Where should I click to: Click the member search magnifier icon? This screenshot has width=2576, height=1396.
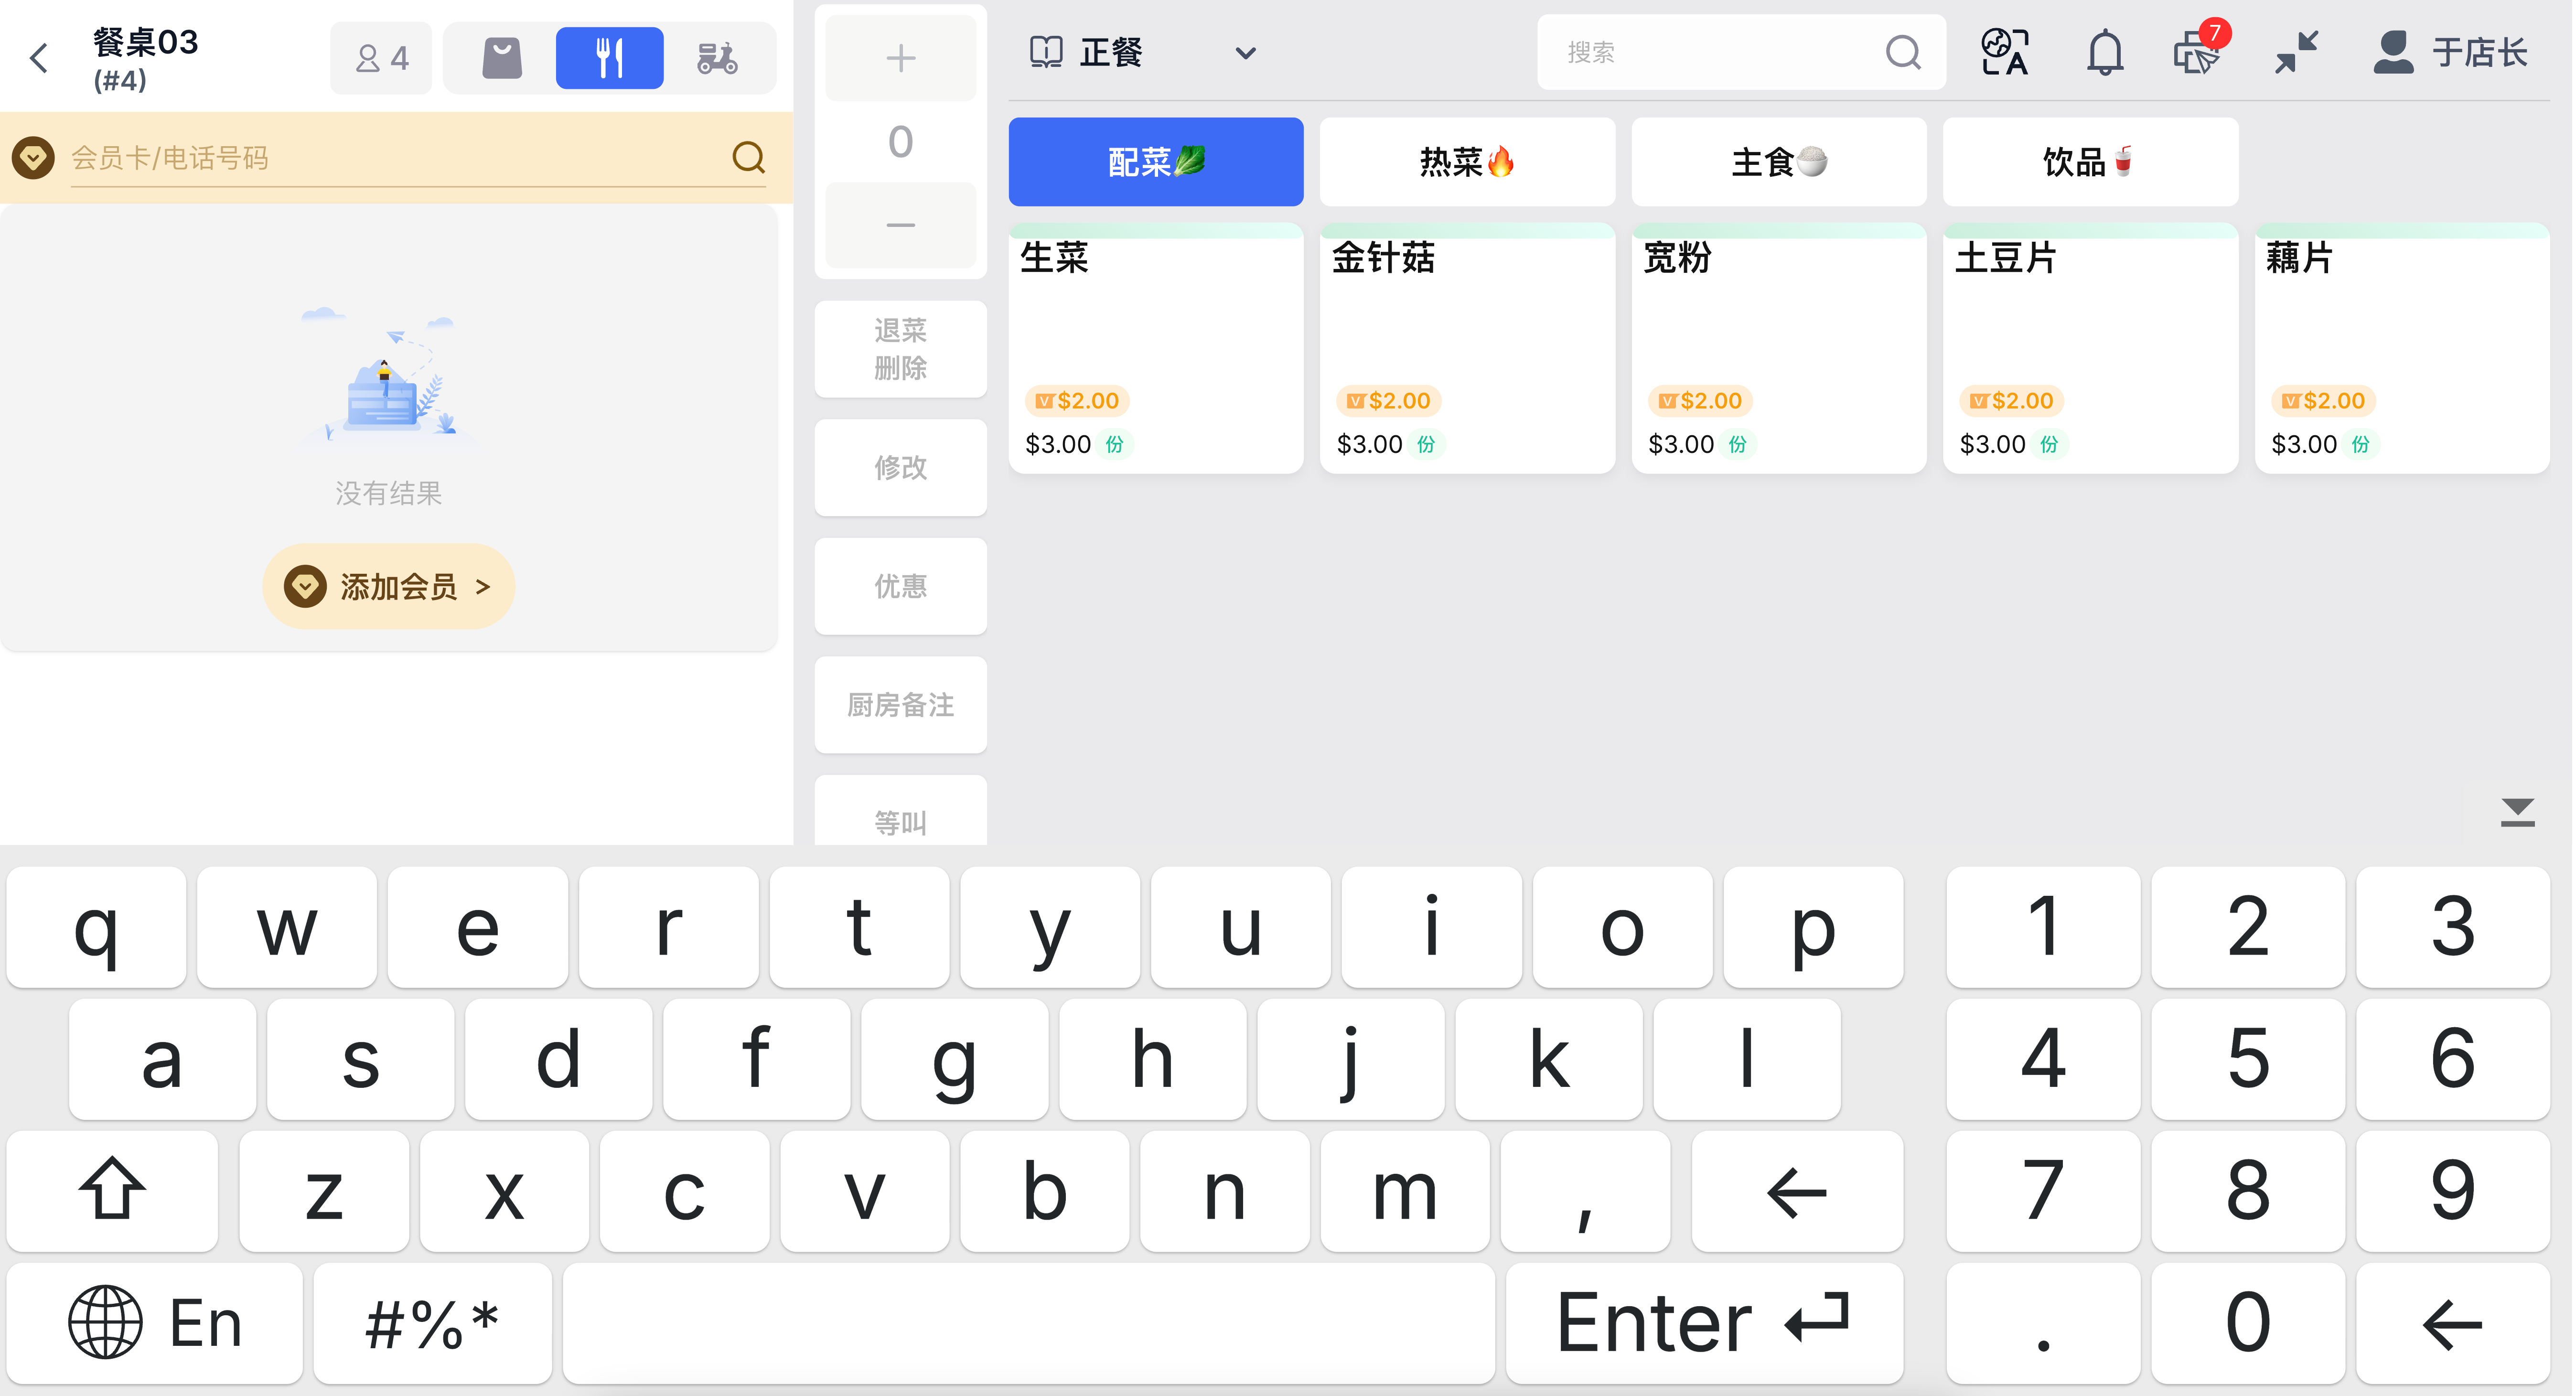point(748,157)
